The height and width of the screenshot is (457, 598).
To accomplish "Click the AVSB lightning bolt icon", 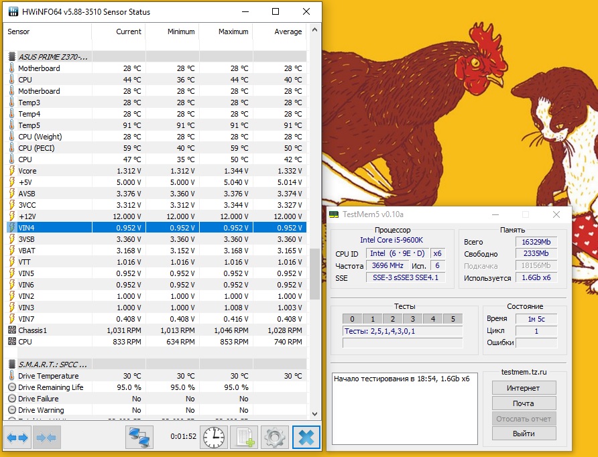I will click(x=12, y=194).
